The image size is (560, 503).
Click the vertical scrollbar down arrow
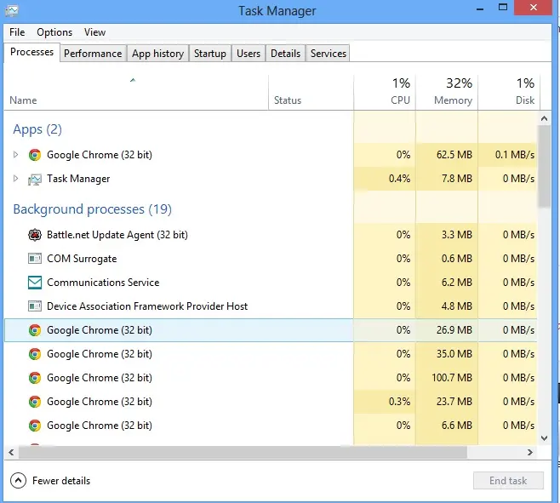(x=545, y=438)
